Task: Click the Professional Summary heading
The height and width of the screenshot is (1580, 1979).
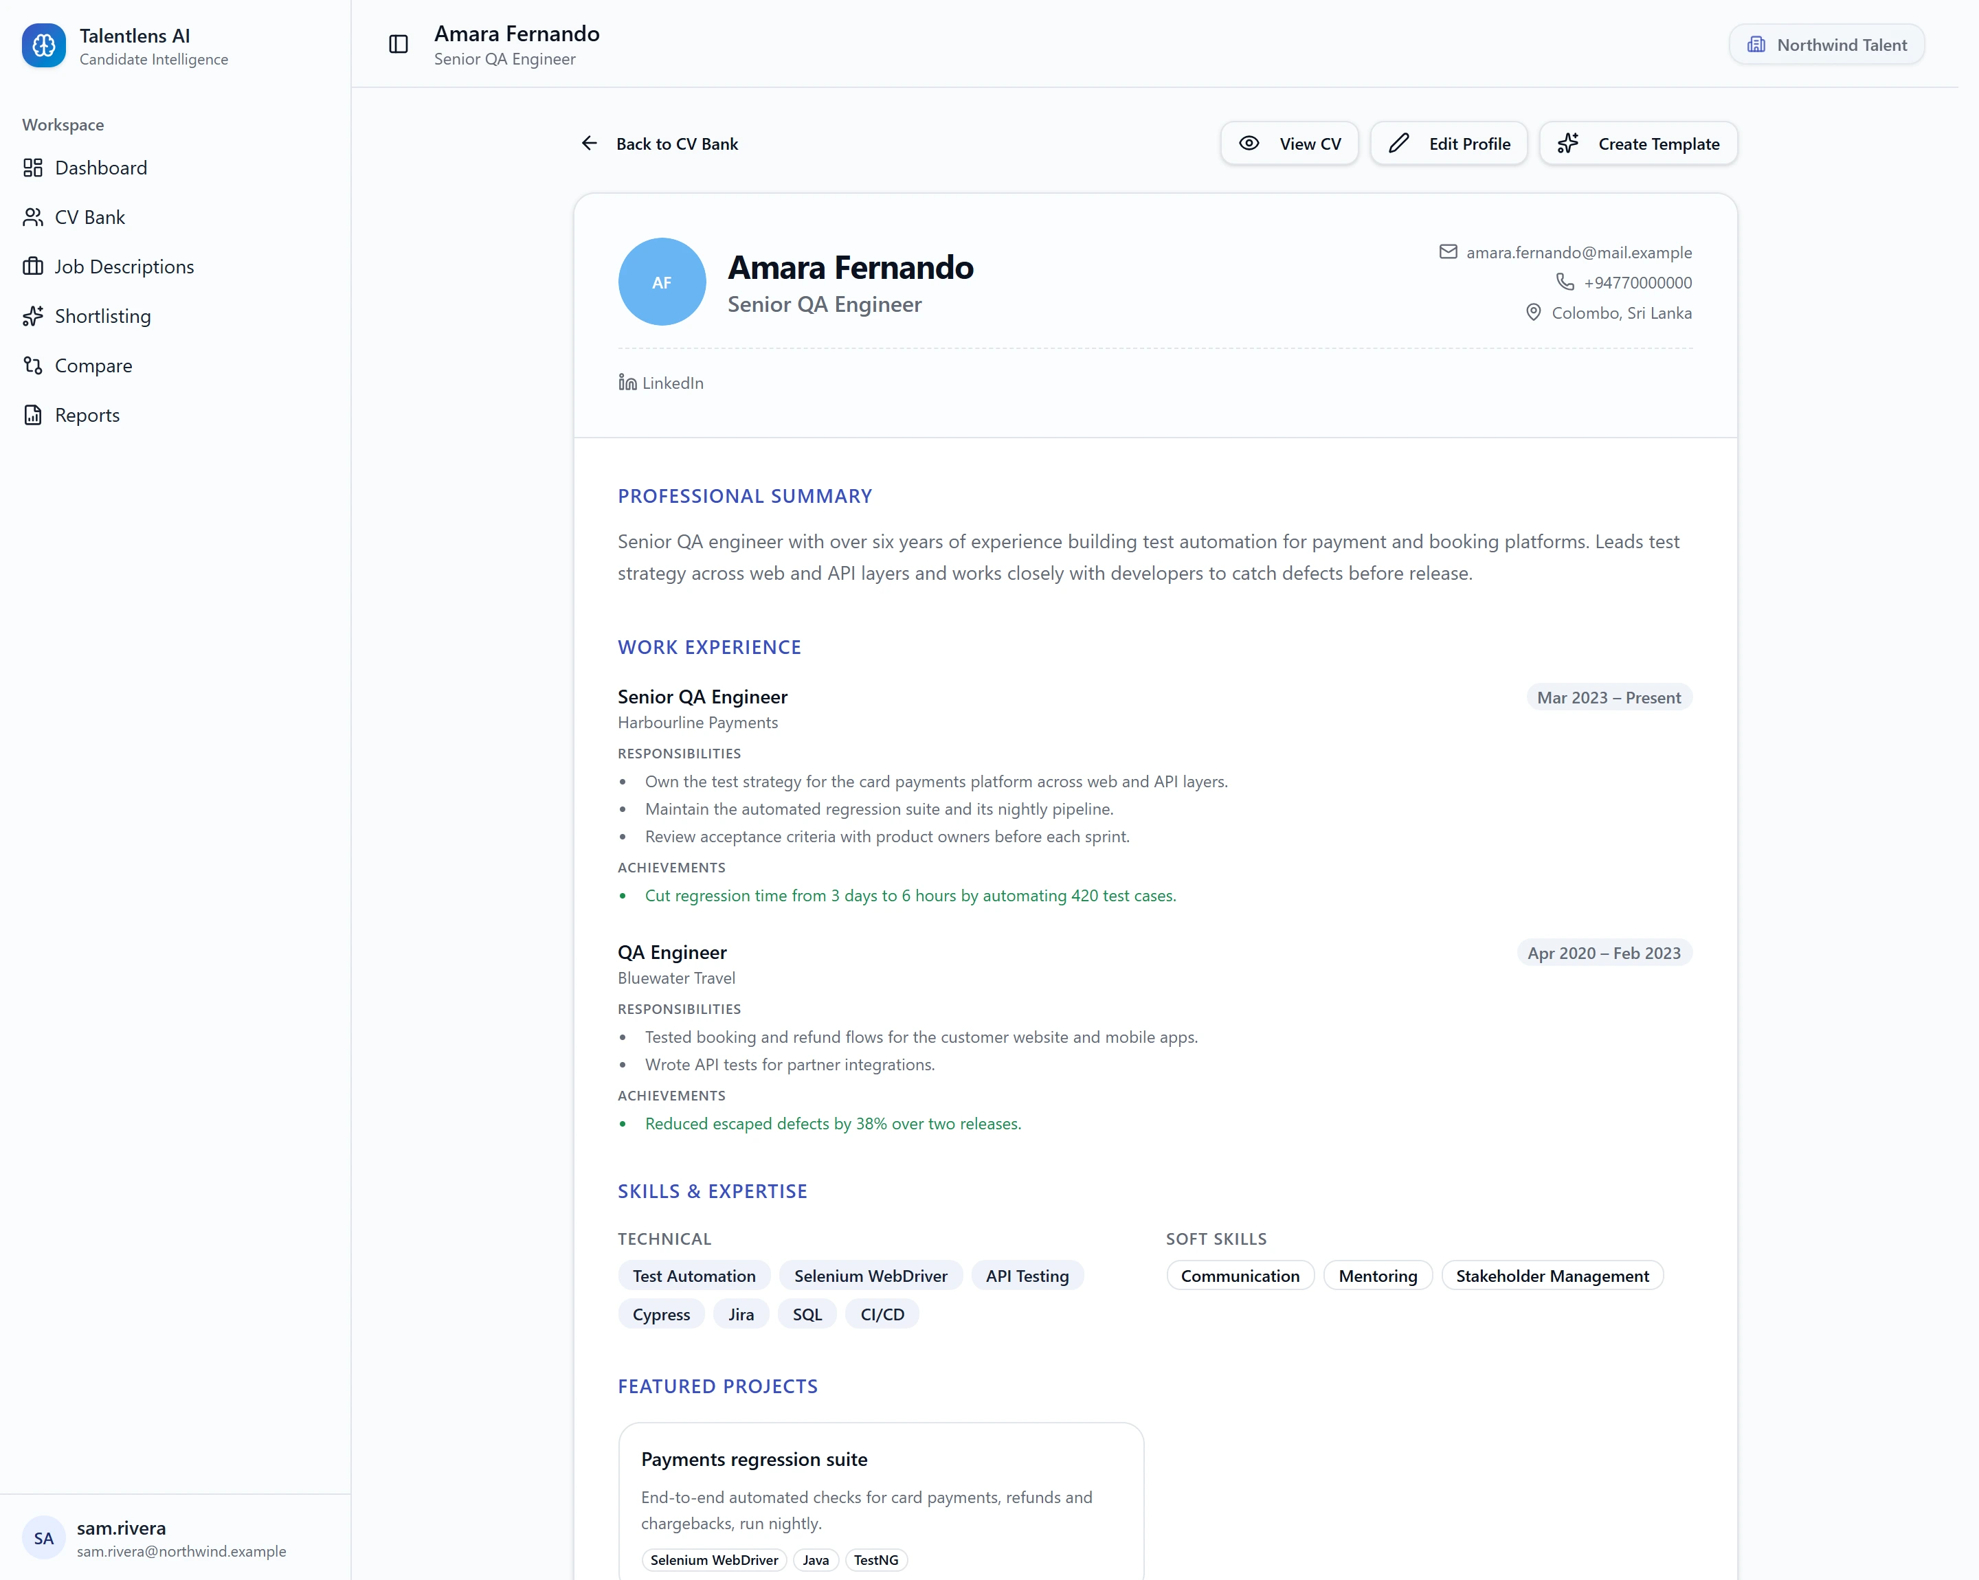Action: tap(744, 497)
